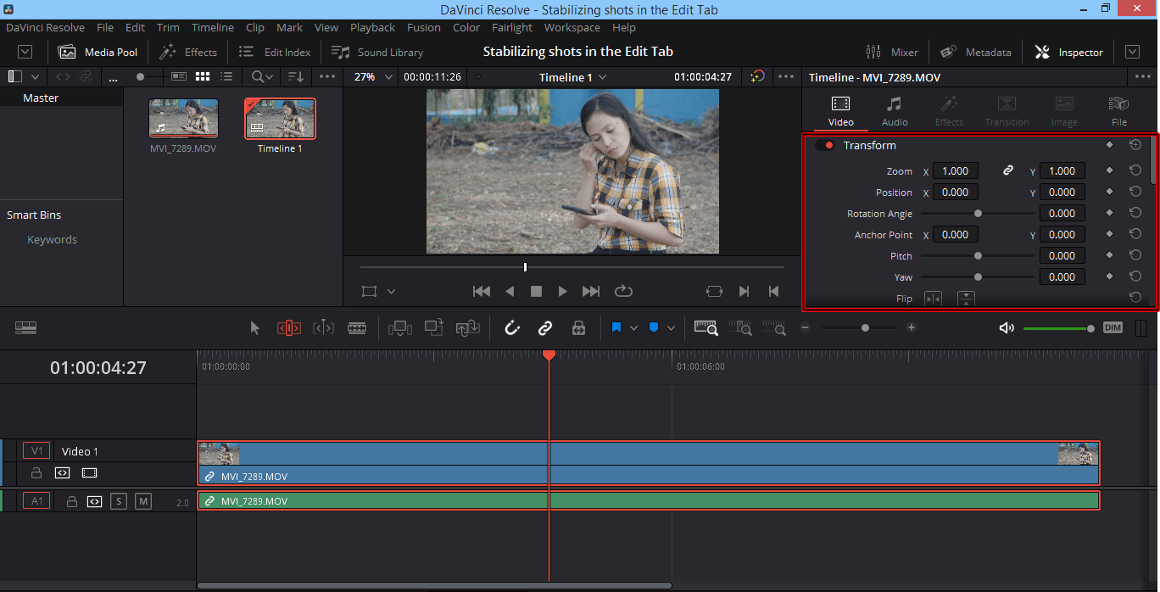The width and height of the screenshot is (1160, 592).
Task: Switch to the File inspector tab
Action: [x=1119, y=111]
